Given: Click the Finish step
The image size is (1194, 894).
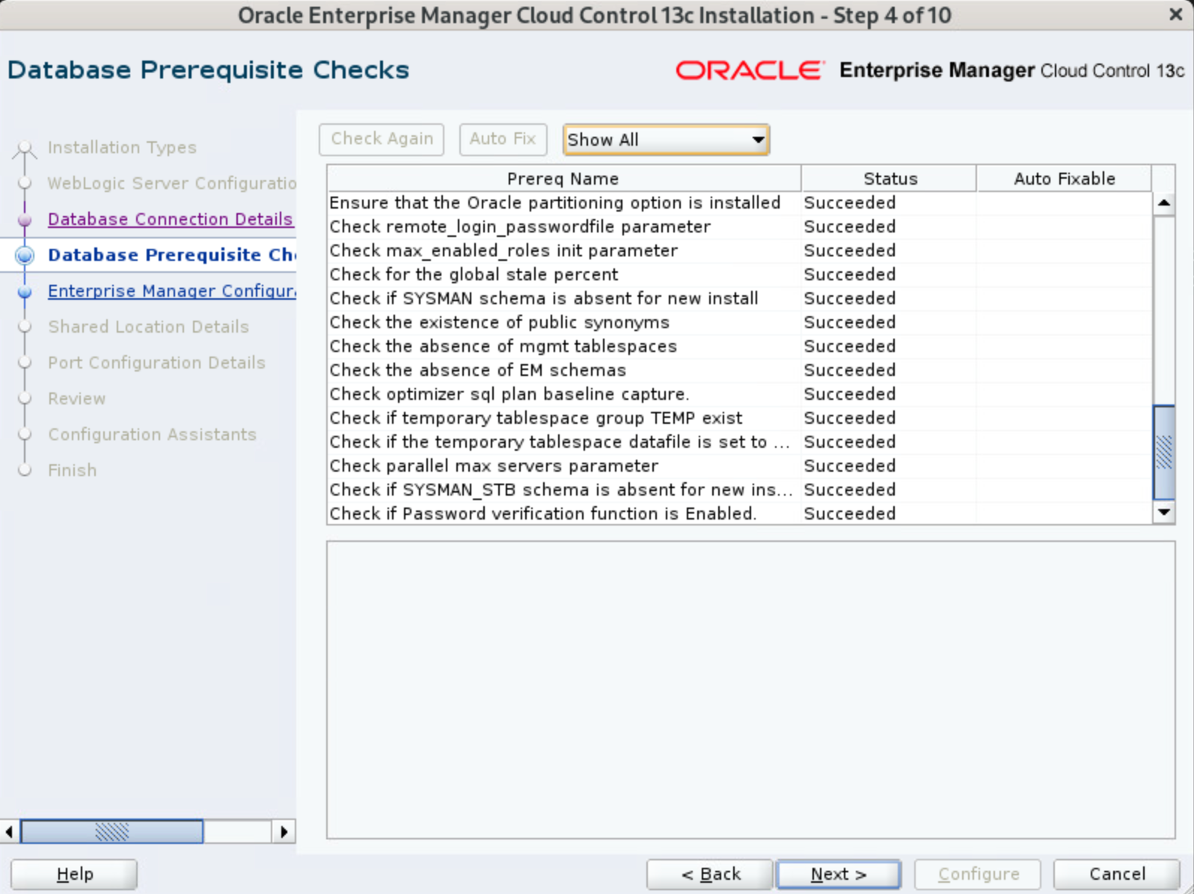Looking at the screenshot, I should click(72, 470).
